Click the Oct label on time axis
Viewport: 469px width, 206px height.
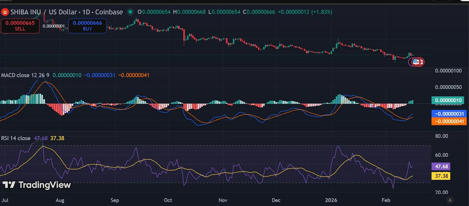168,200
